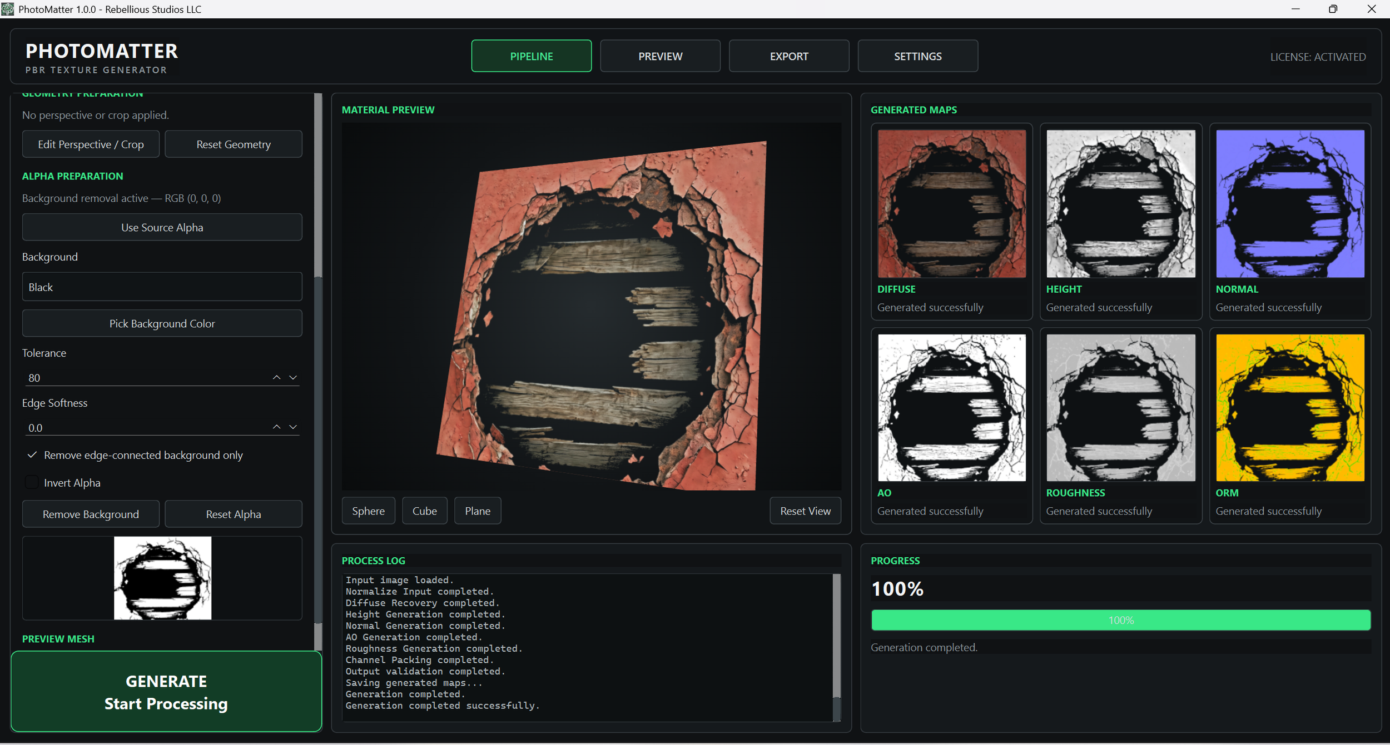The height and width of the screenshot is (745, 1390).
Task: Click Edit Perspective / Crop button
Action: [x=91, y=144]
